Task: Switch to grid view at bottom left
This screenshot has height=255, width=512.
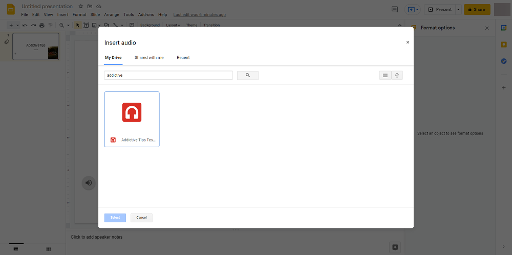Action: pyautogui.click(x=48, y=249)
